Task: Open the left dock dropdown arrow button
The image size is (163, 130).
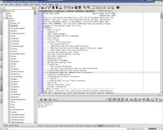Action: coord(1,12)
